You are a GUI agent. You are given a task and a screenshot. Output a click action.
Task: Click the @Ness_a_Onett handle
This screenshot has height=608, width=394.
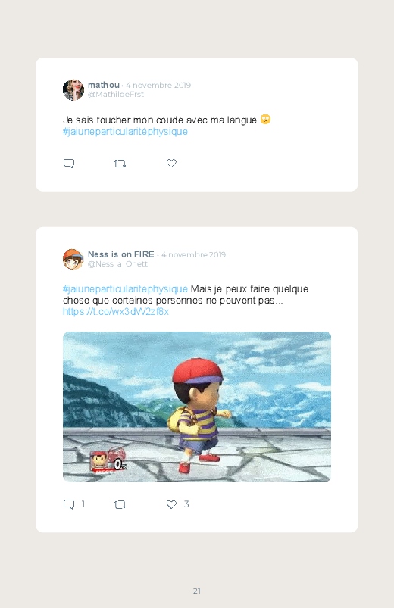[117, 264]
